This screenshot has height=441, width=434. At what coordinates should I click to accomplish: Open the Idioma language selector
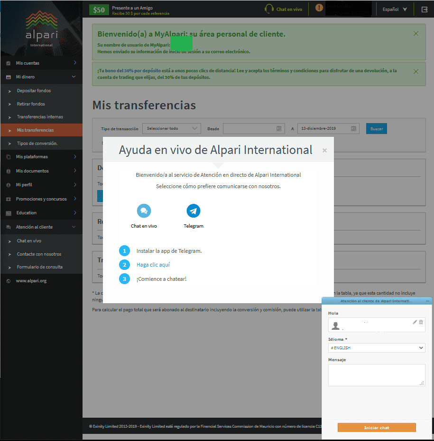376,348
